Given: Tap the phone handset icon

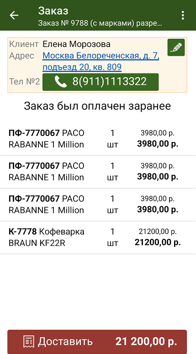Looking at the screenshot, I should pyautogui.click(x=61, y=82).
